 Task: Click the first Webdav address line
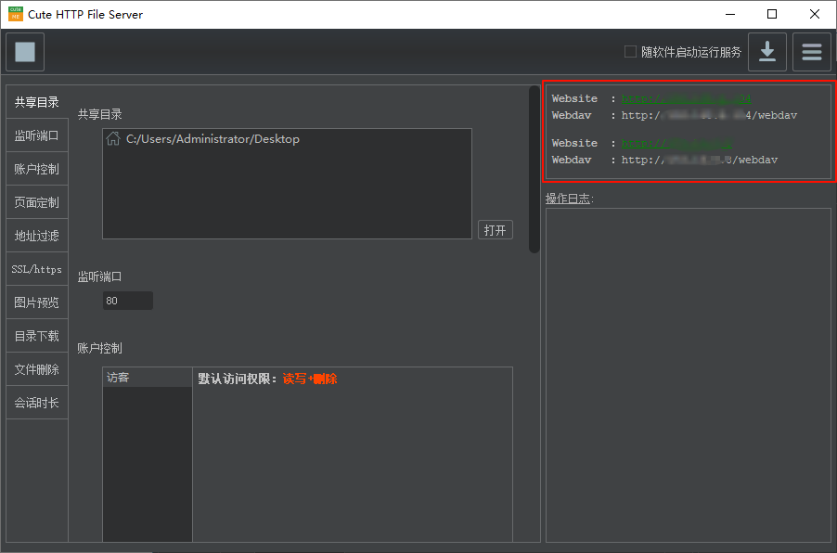point(675,115)
